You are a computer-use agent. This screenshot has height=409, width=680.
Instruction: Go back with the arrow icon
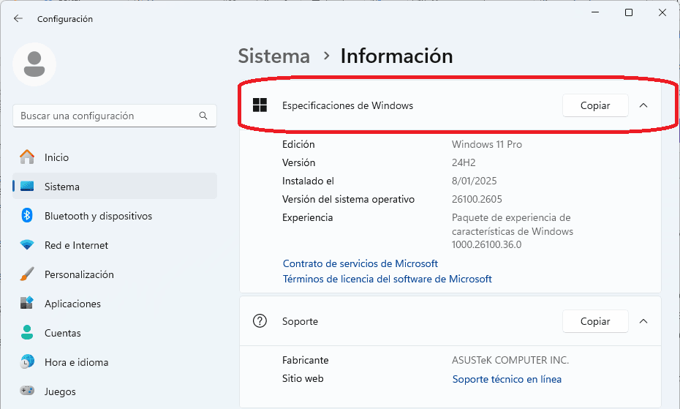point(18,18)
